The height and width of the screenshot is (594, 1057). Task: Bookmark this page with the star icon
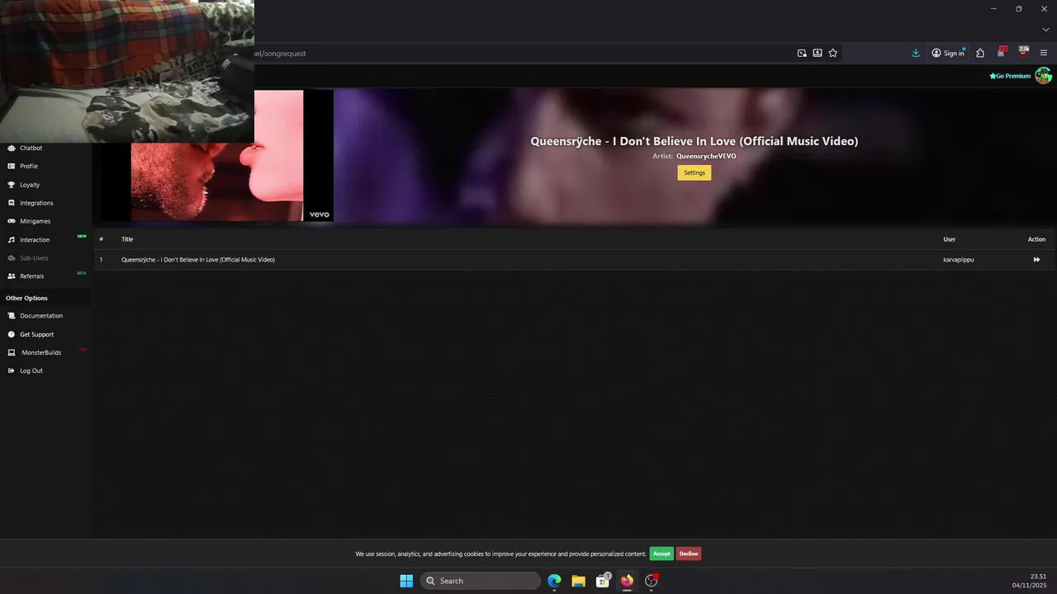(833, 53)
